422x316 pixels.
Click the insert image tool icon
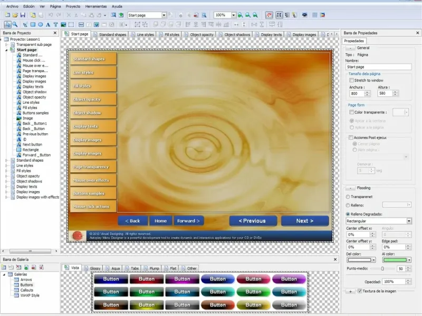63,24
